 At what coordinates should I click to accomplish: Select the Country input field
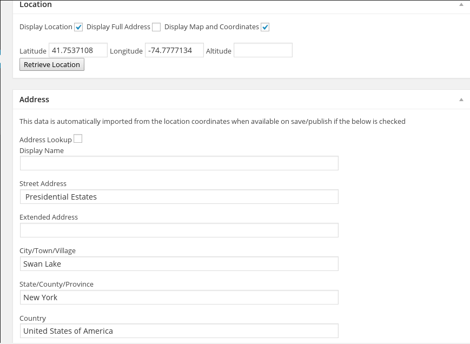179,331
